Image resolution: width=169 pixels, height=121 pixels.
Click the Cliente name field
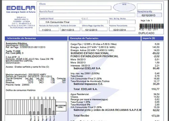pyautogui.click(x=75, y=8)
